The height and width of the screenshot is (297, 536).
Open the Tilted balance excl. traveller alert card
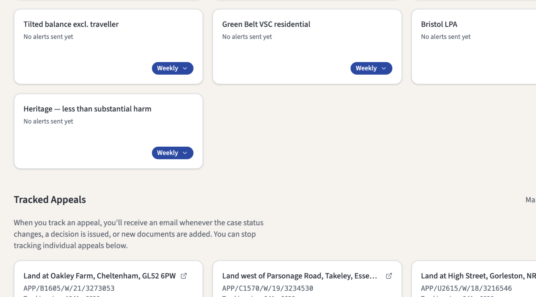pyautogui.click(x=71, y=24)
